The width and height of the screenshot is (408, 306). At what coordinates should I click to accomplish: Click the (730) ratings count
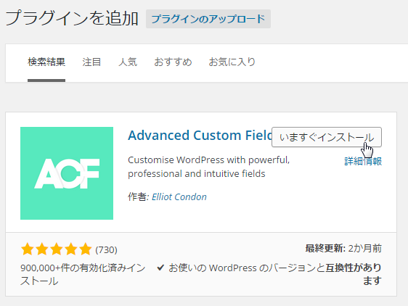click(x=106, y=250)
